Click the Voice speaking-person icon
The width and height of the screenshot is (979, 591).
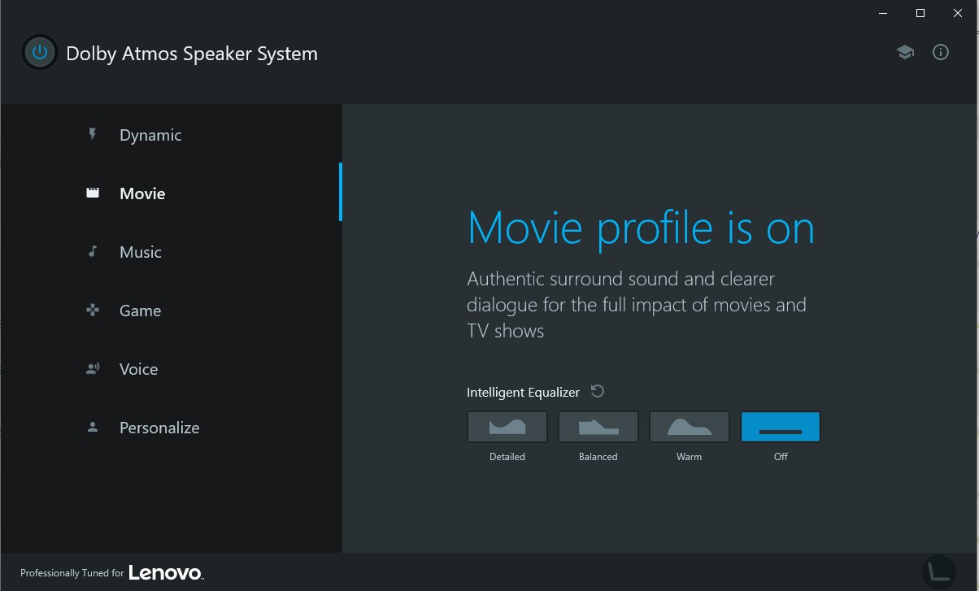click(93, 368)
